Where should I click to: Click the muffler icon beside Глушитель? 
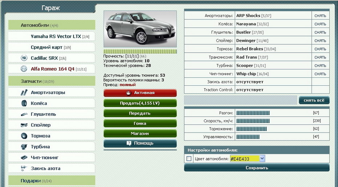click(24, 114)
